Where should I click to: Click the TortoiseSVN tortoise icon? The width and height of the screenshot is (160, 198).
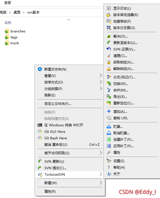[x=40, y=175]
